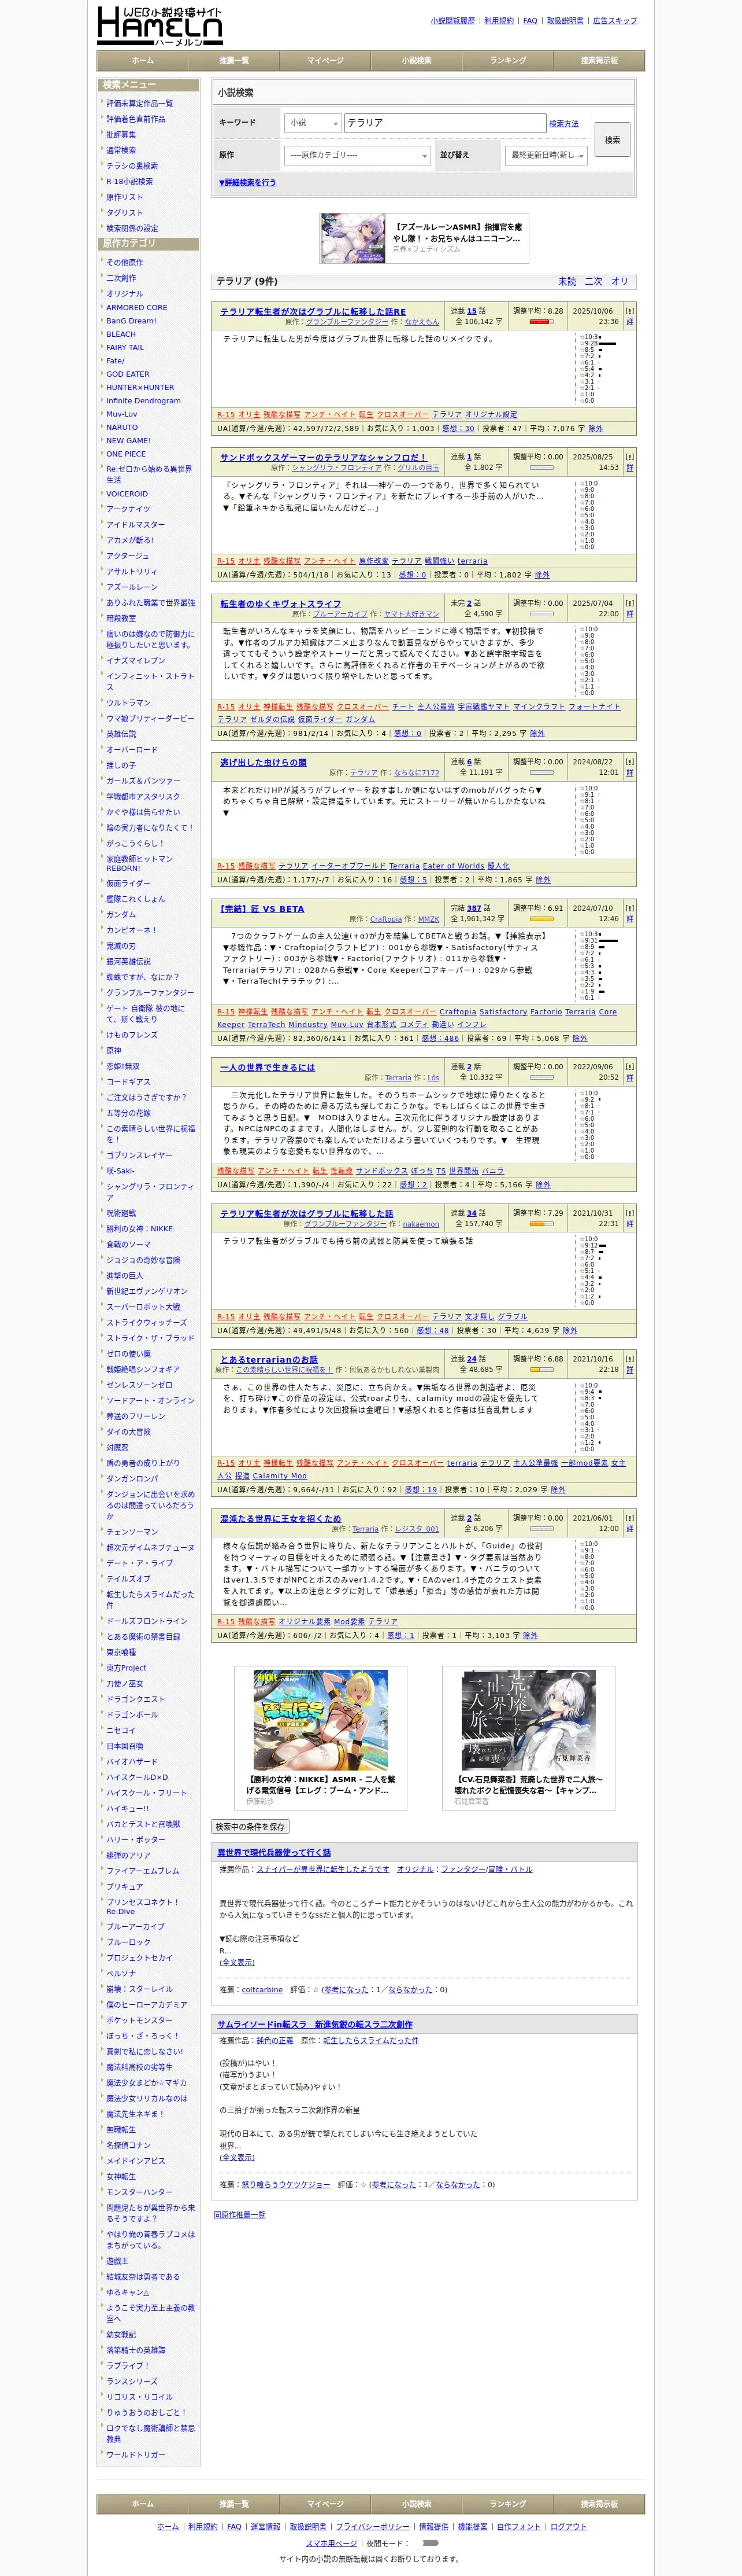This screenshot has height=2576, width=742.
Task: Open 感想：486 link for 匠 VS BETA
Action: coord(439,1039)
